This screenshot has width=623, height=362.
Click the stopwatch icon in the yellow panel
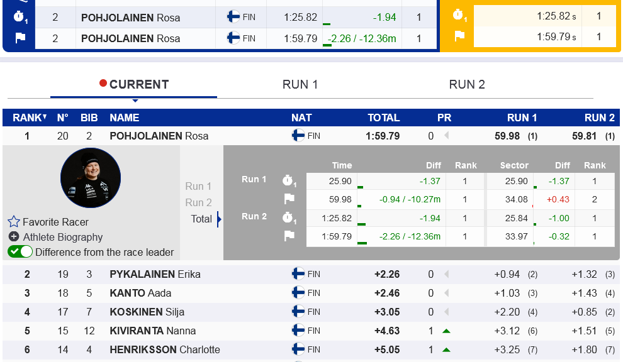click(457, 16)
